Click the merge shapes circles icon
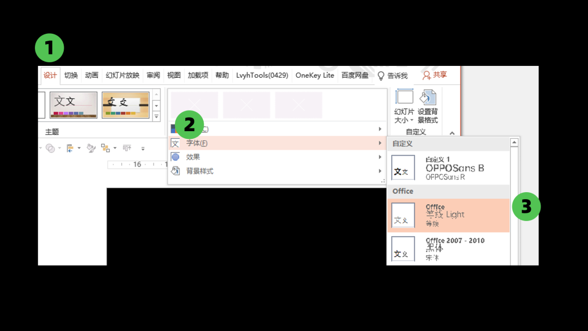The width and height of the screenshot is (588, 331). click(50, 148)
